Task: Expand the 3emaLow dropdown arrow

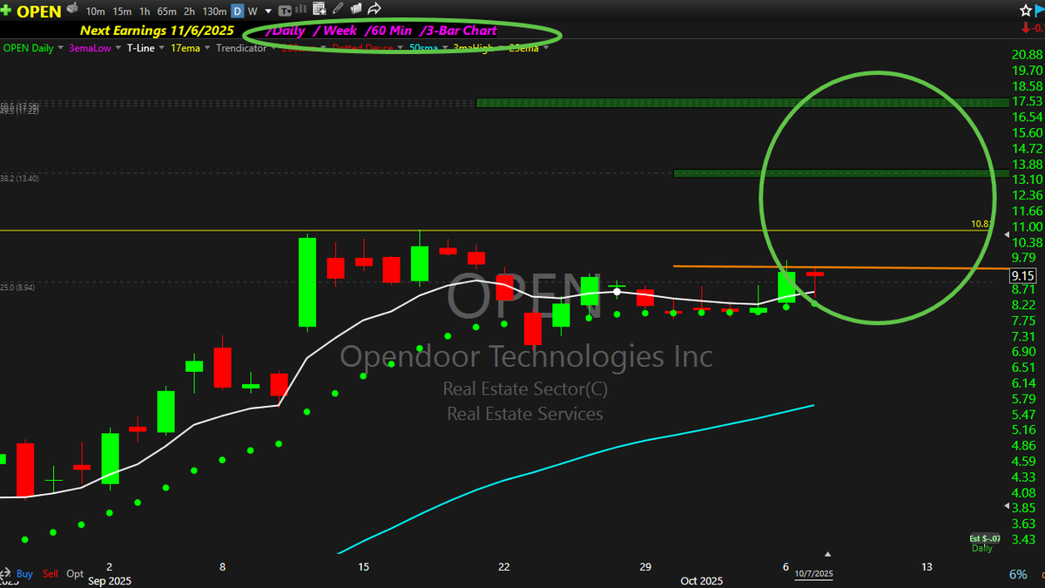Action: pos(118,48)
